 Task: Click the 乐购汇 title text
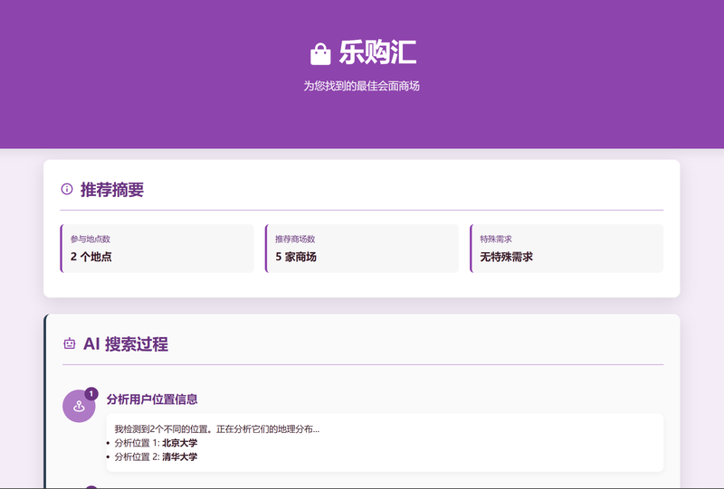[x=377, y=53]
